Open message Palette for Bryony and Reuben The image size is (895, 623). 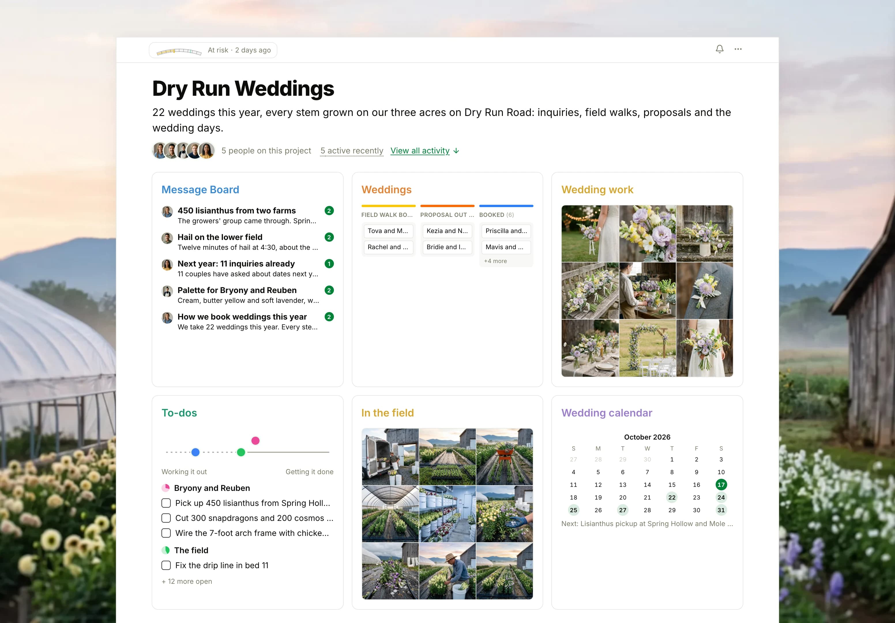[x=247, y=295]
